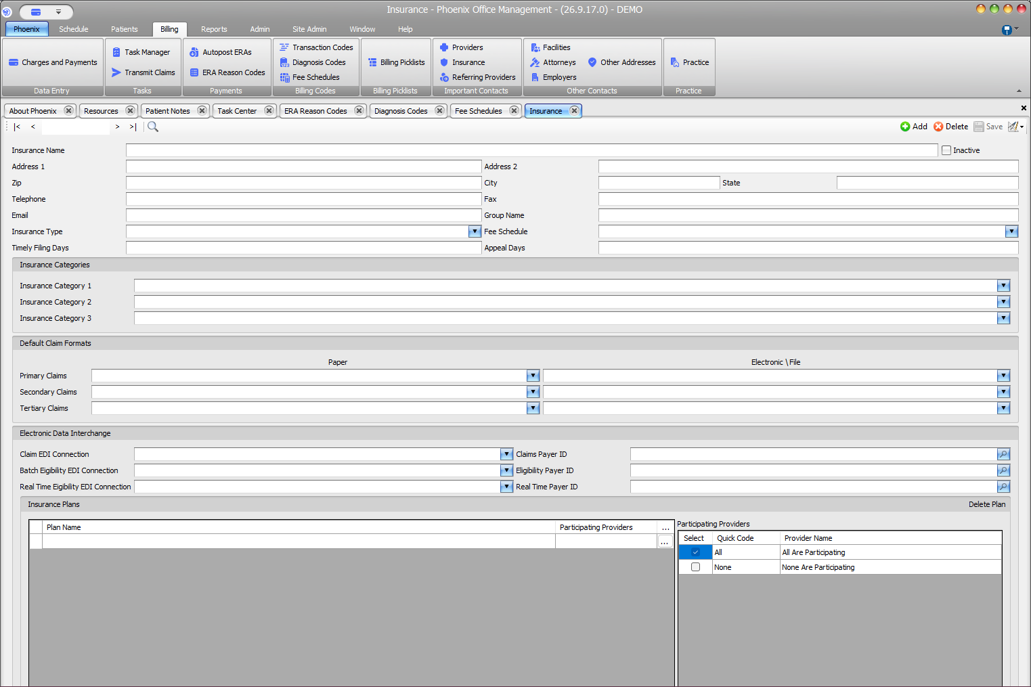
Task: Open the Insurance Category 1 dropdown
Action: click(1003, 286)
